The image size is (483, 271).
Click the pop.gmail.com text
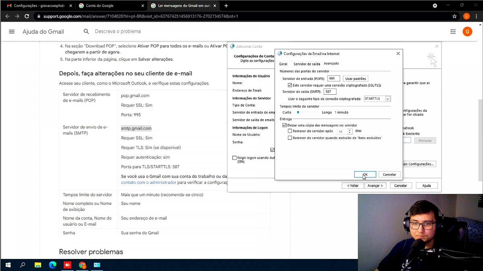pyautogui.click(x=135, y=96)
